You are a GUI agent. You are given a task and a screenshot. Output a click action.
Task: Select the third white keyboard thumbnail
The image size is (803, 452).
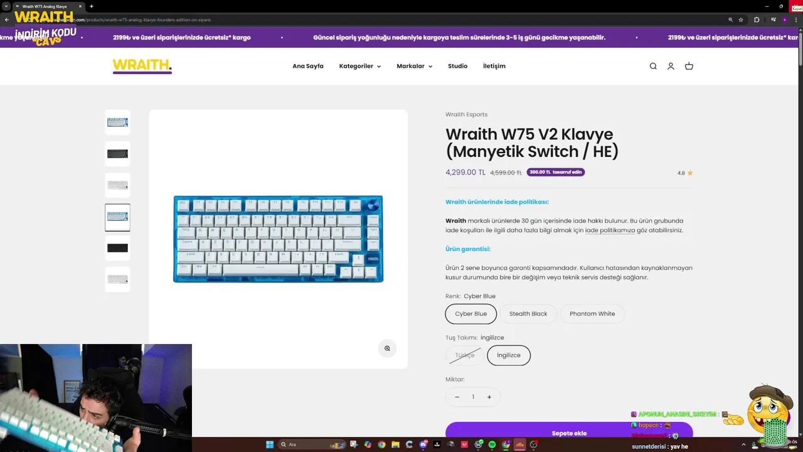(117, 185)
